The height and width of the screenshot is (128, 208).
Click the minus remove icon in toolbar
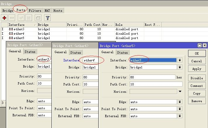(x=12, y=18)
